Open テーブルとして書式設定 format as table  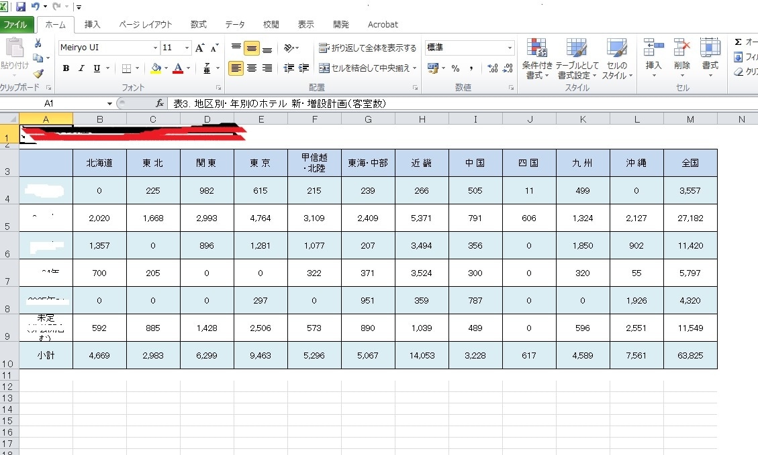[x=577, y=58]
